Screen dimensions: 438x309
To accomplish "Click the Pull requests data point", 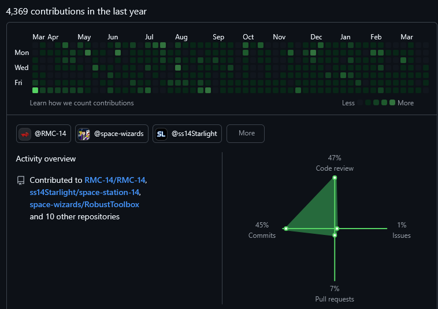I will tap(335, 235).
